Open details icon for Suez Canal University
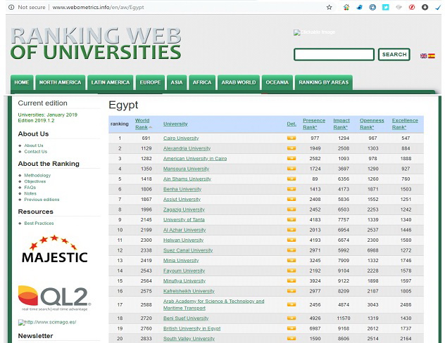 click(292, 250)
